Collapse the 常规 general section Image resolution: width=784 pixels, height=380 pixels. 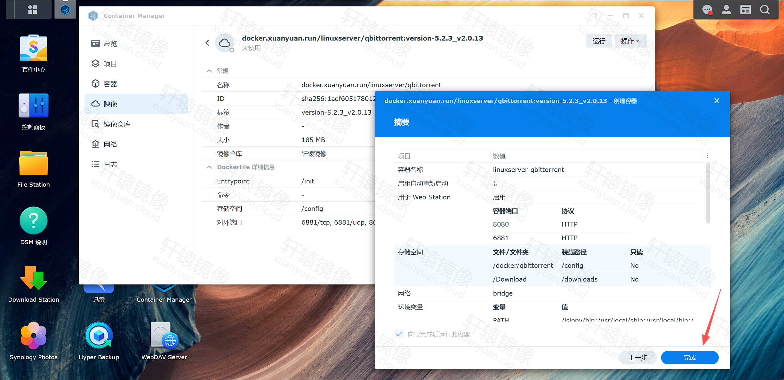click(x=209, y=71)
